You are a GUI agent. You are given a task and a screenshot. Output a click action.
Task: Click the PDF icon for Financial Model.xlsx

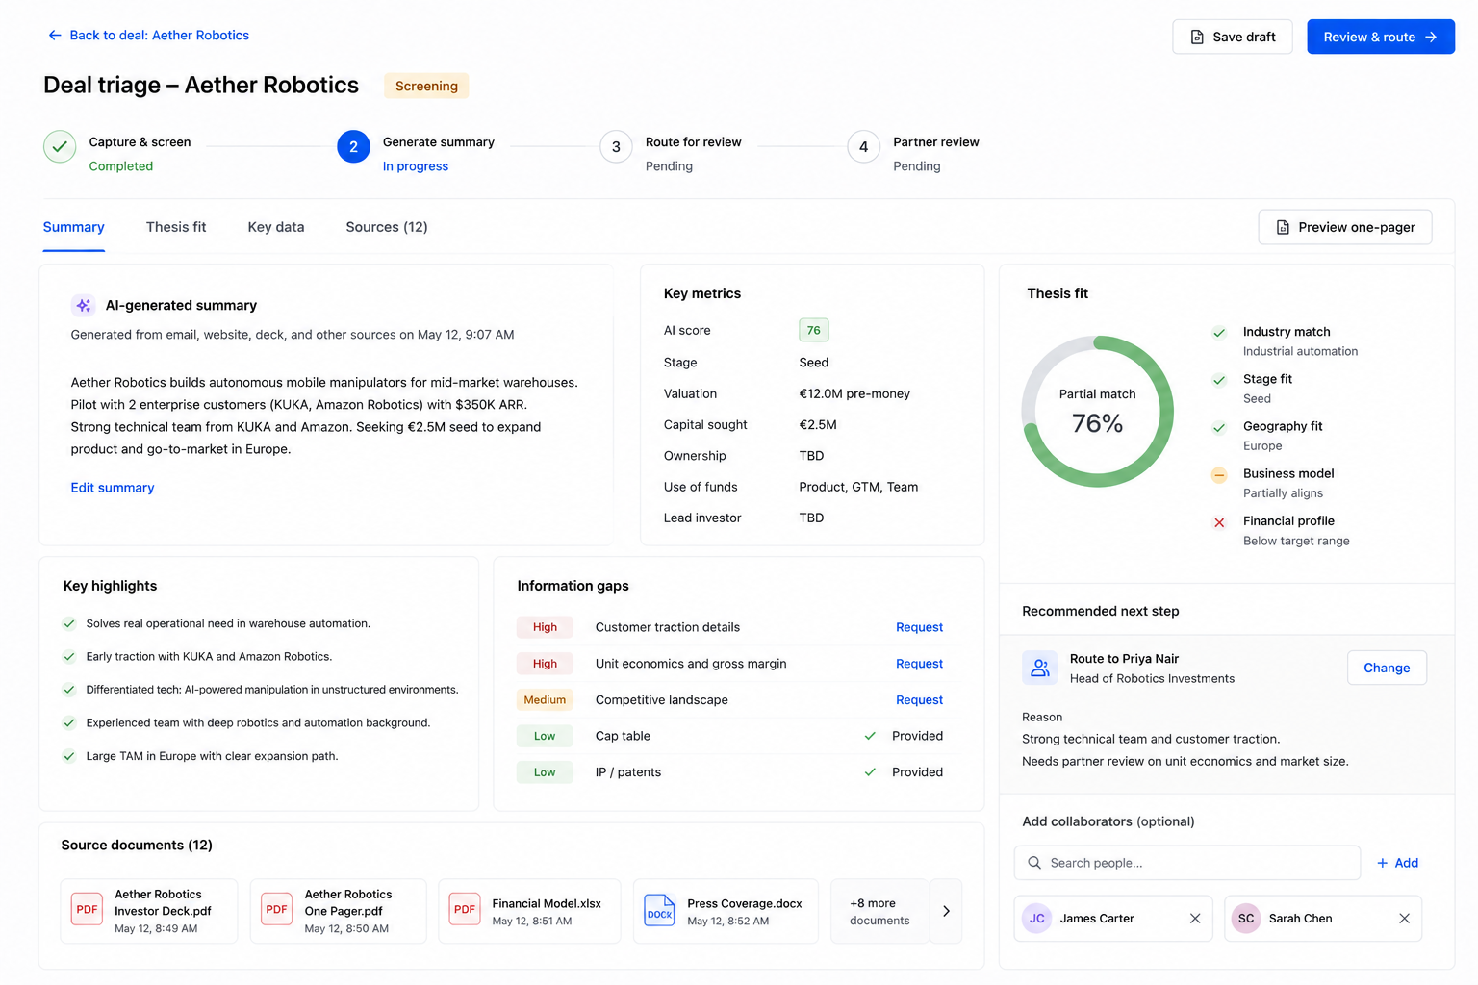465,910
